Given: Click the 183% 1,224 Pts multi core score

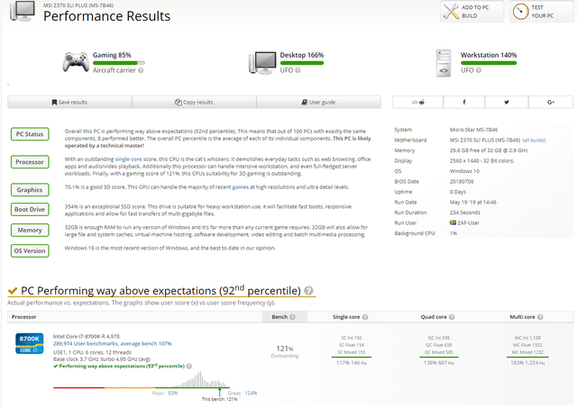Looking at the screenshot, I should pyautogui.click(x=527, y=363).
